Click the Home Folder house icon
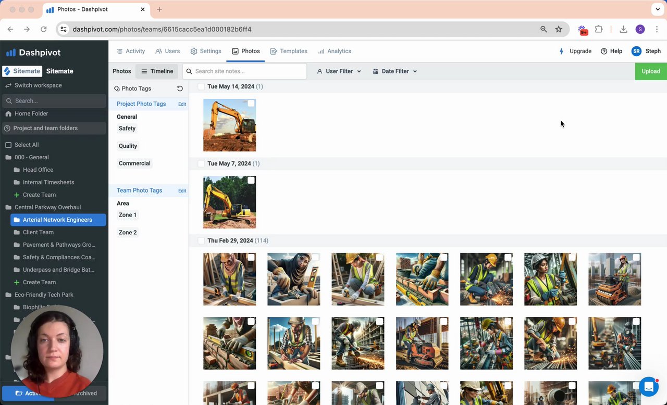 click(8, 113)
